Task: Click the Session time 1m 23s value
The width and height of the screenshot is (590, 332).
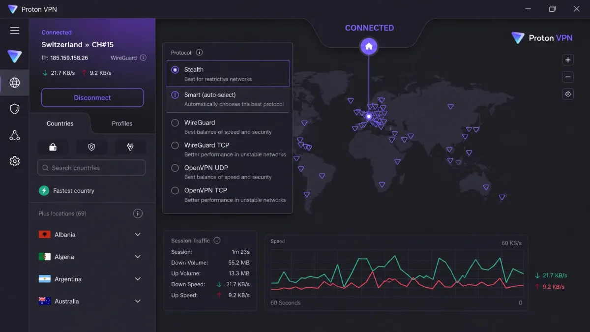Action: point(241,252)
